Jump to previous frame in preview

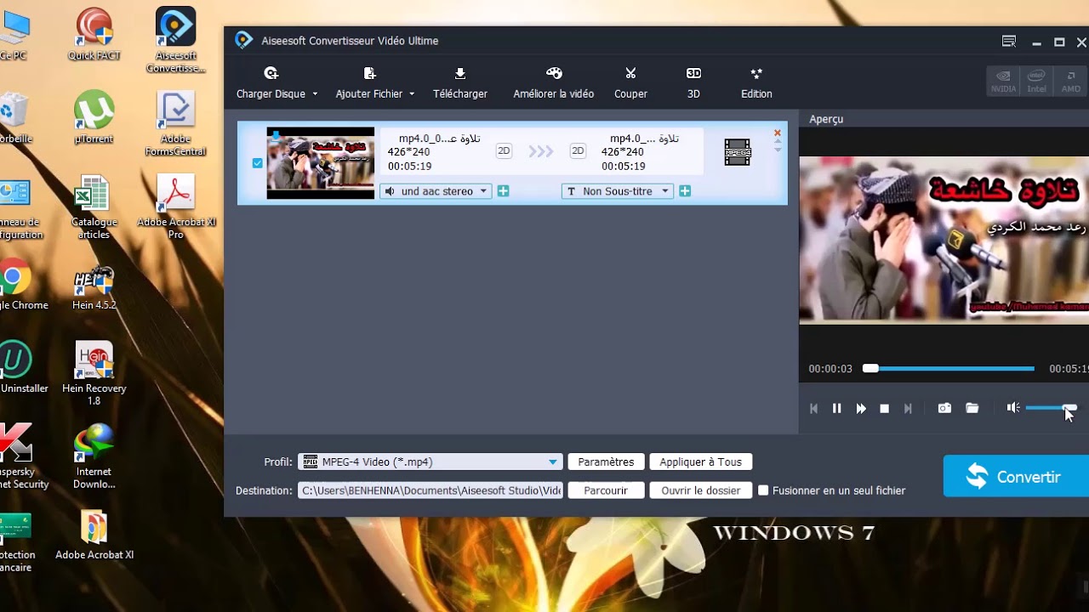click(813, 409)
